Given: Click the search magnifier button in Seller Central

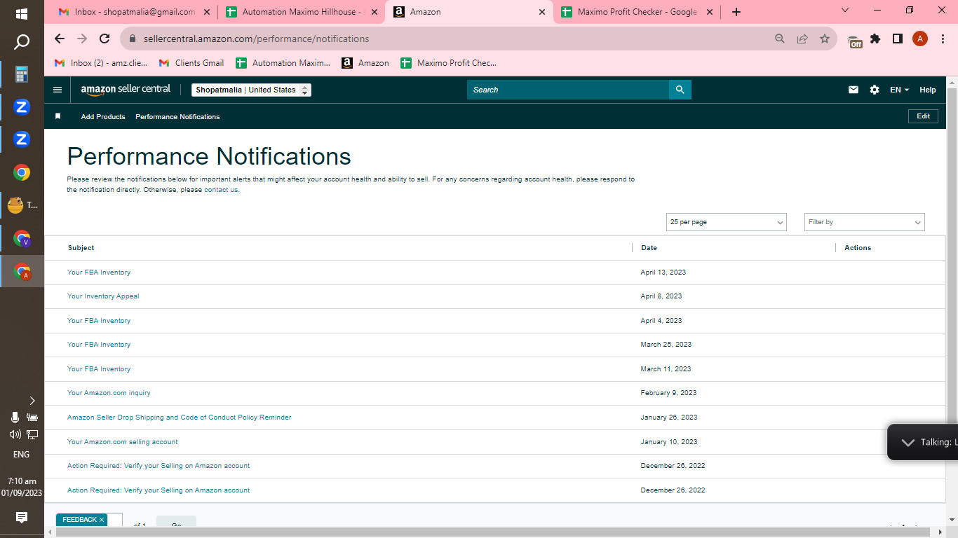Looking at the screenshot, I should (680, 90).
